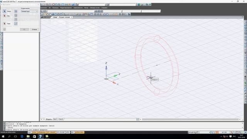Switch to the Лист1 layout tab
247x139 pixels.
tap(56, 119)
